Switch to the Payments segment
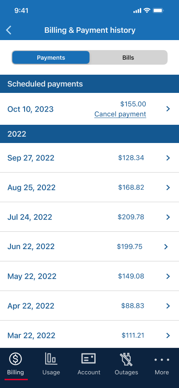Viewport: 179px width, 388px height. tap(51, 58)
